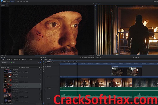Viewport: 158px width, 105px height.
Task: Select the highlighted fourth media clip thumbnail
Action: tap(7, 86)
